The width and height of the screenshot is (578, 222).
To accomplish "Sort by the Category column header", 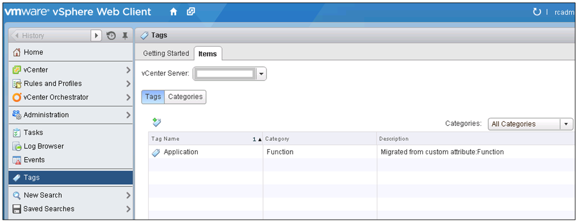I will tap(319, 139).
